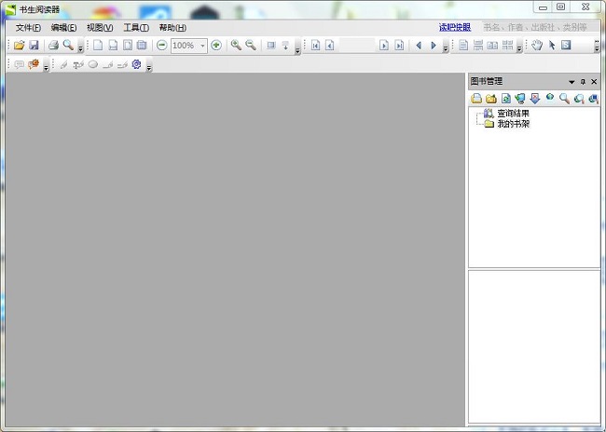Click the globe magnifier icon in the library panel
The height and width of the screenshot is (432, 606).
[579, 99]
